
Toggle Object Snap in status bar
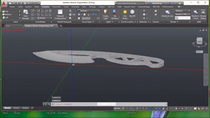point(153,108)
